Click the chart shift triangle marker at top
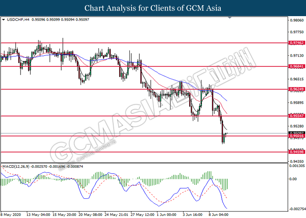This screenshot has width=306, height=218. 229,18
